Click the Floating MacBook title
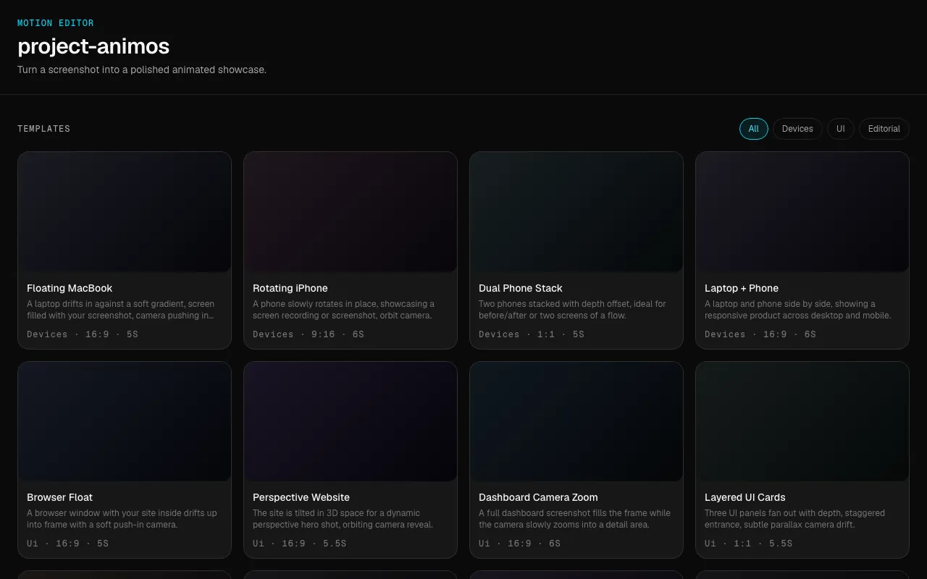The image size is (927, 579). click(70, 288)
